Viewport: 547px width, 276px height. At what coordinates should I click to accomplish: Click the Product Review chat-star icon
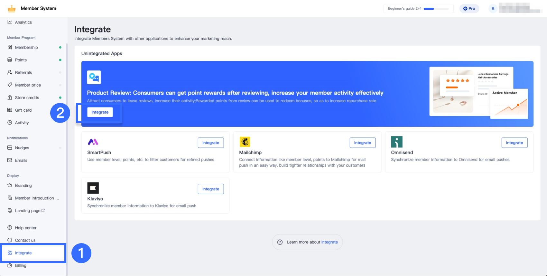[x=94, y=77]
